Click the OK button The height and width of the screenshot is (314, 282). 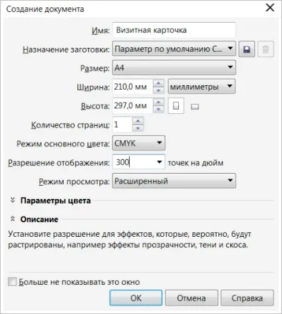pyautogui.click(x=136, y=298)
